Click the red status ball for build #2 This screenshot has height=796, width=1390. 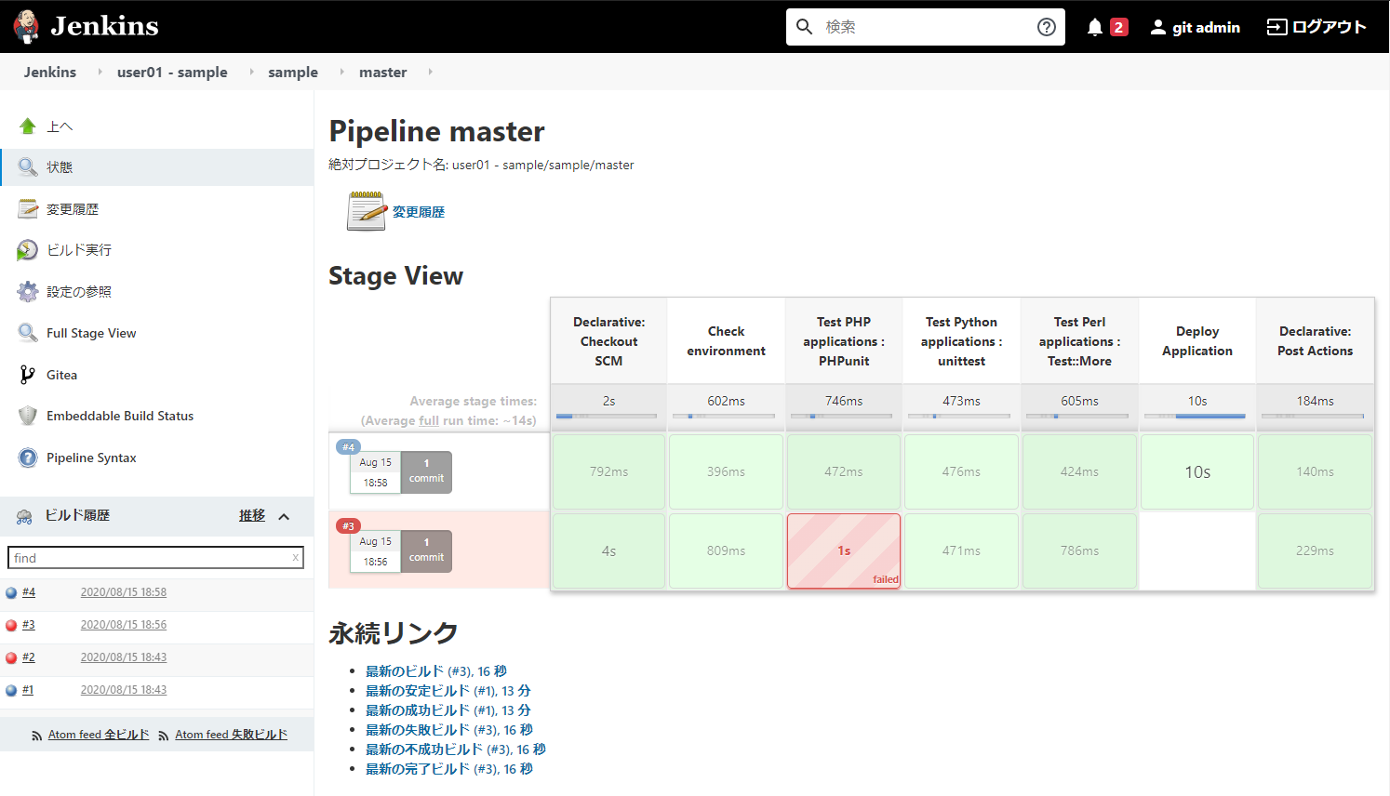pos(11,657)
